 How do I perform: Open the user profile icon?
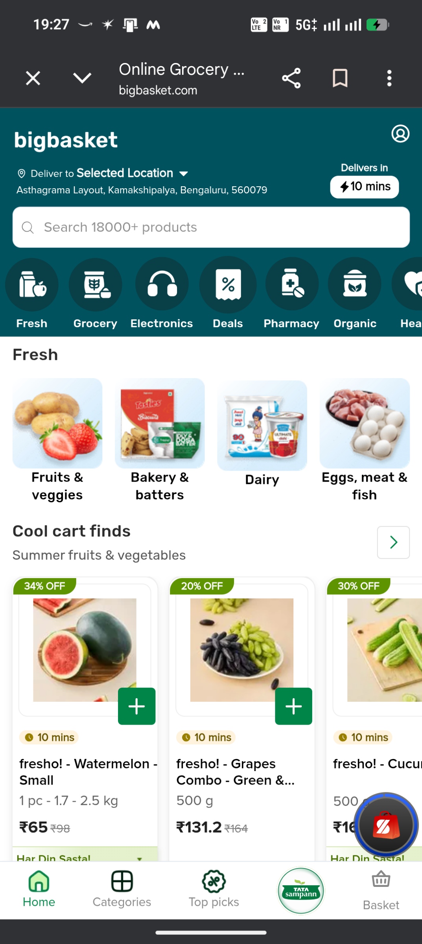tap(400, 134)
